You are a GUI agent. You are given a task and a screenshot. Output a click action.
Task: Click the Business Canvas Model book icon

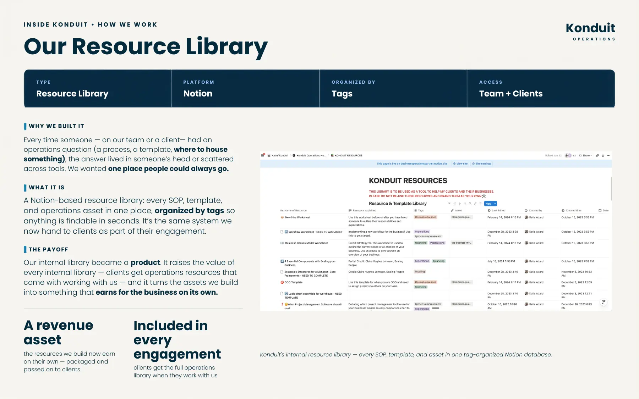282,243
